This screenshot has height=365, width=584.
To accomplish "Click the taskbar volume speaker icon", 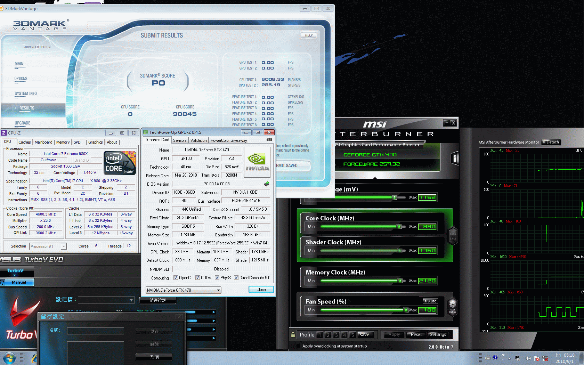I will [x=528, y=358].
